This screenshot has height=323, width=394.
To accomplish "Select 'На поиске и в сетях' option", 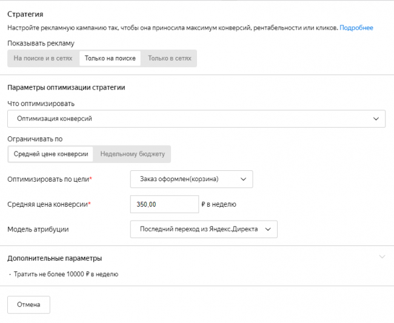I will tap(43, 58).
